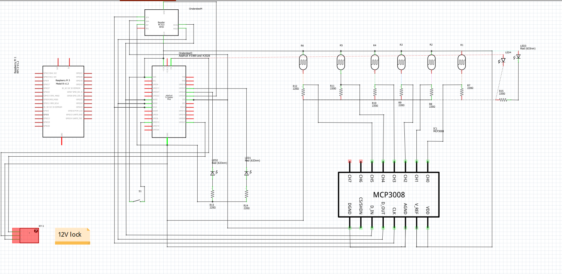The image size is (562, 274).
Task: Select horizontal resistor R15 symbol
Action: [504, 100]
